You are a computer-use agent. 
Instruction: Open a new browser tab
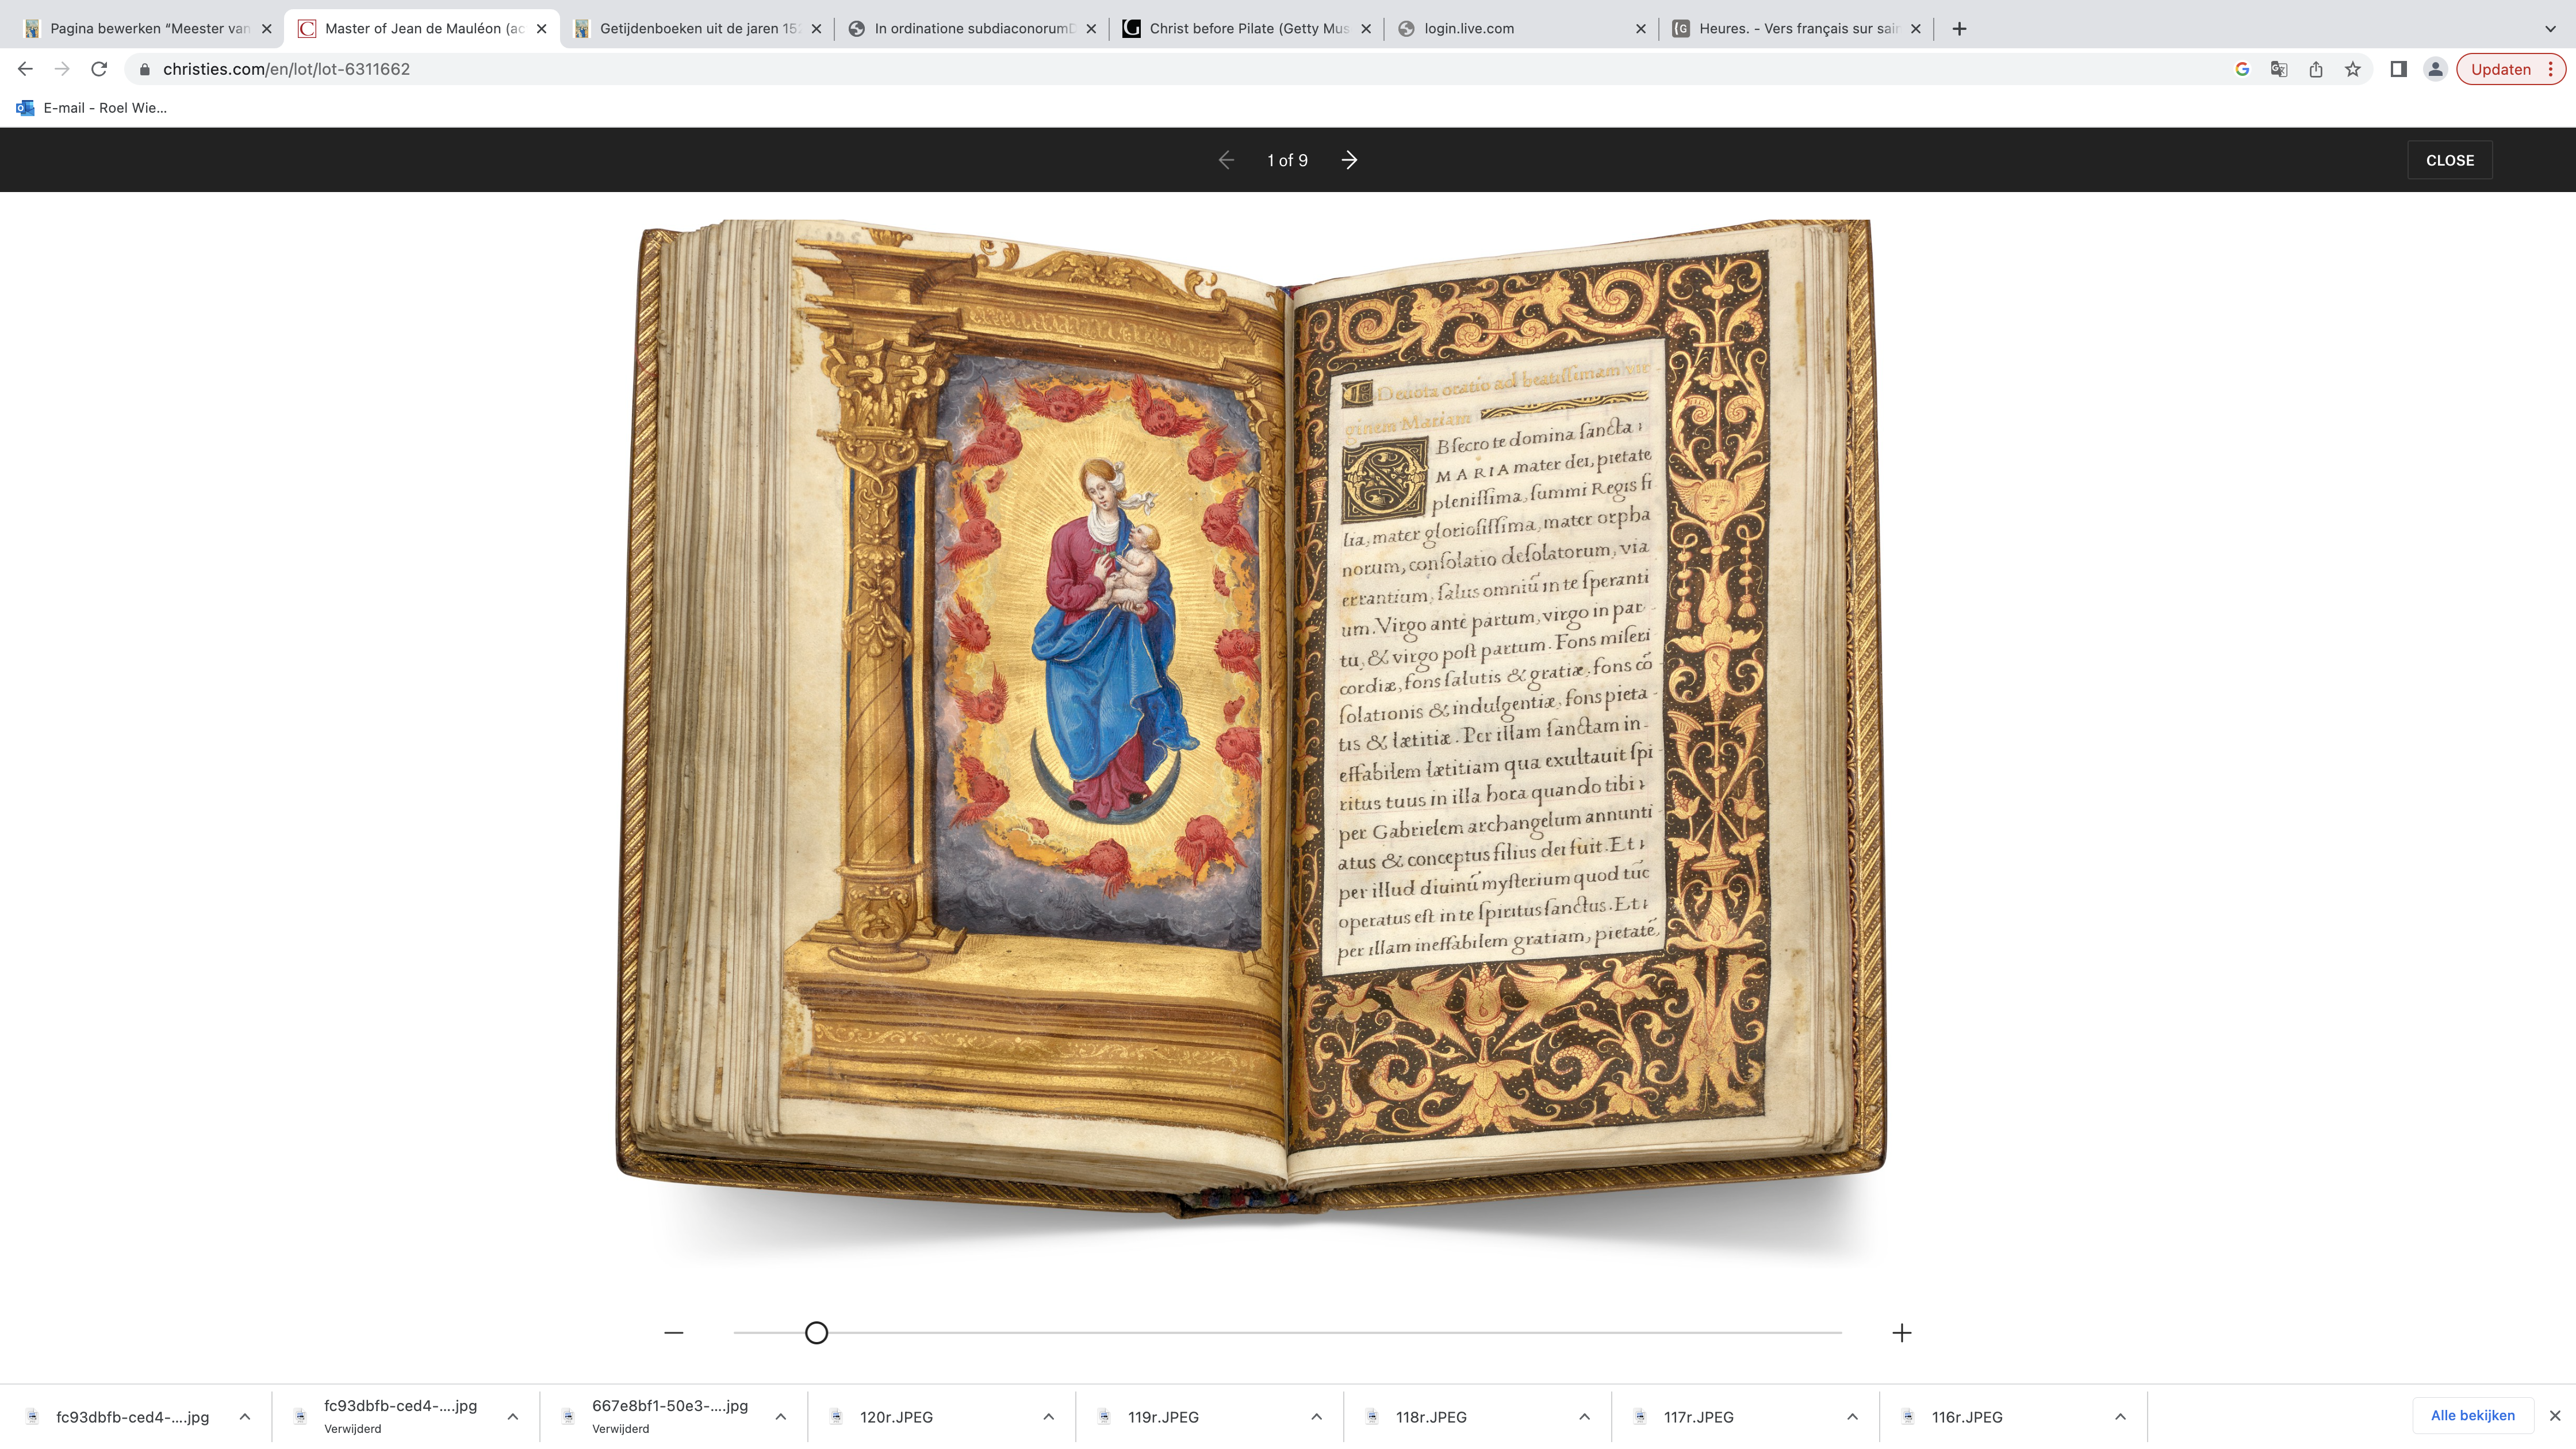coord(1959,29)
